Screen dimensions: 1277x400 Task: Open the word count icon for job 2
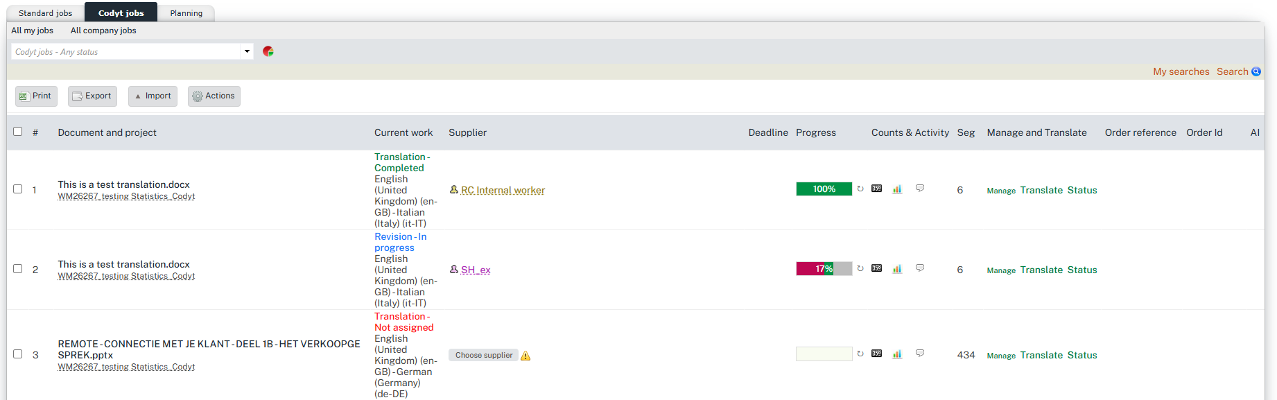pyautogui.click(x=877, y=268)
